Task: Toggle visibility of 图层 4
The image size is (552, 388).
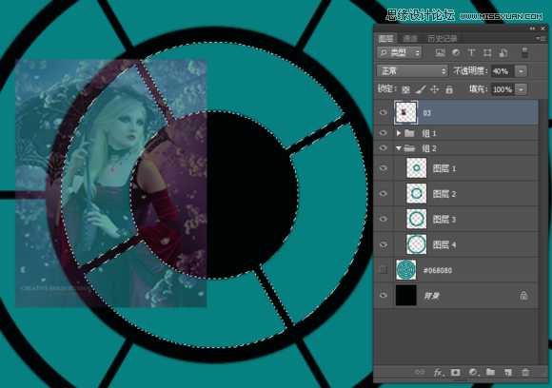Action: tap(384, 244)
